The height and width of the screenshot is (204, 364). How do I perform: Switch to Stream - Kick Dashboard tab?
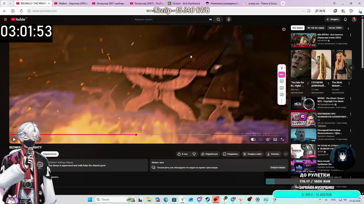pyautogui.click(x=184, y=3)
